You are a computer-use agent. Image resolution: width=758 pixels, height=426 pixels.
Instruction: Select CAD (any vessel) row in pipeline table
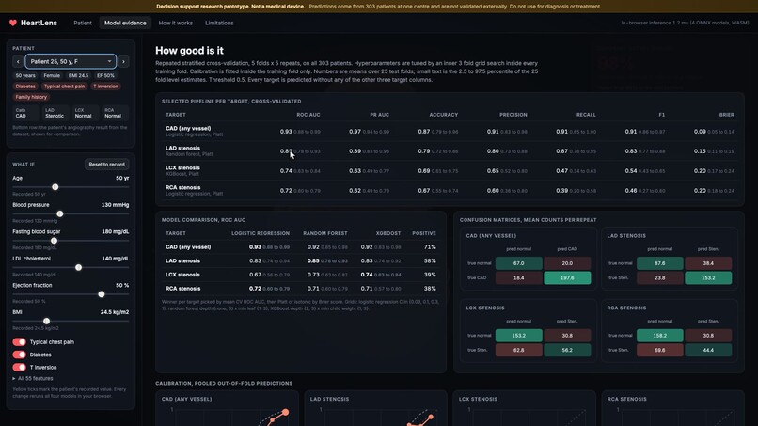click(x=450, y=131)
